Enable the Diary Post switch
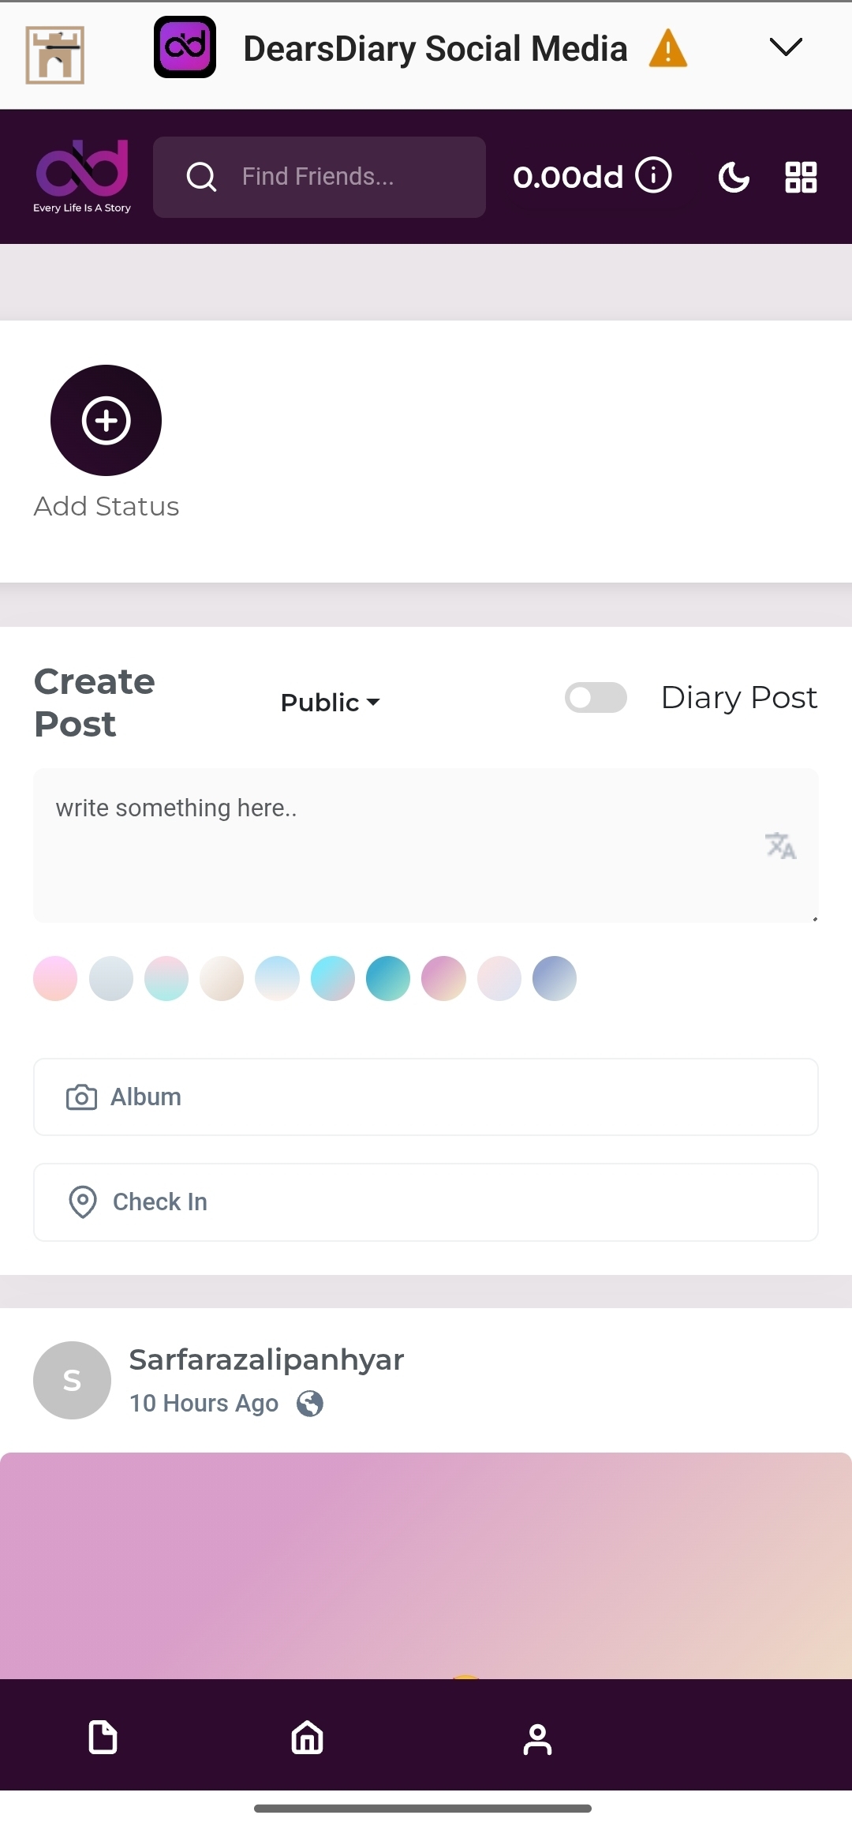Image resolution: width=852 pixels, height=1826 pixels. (x=596, y=698)
